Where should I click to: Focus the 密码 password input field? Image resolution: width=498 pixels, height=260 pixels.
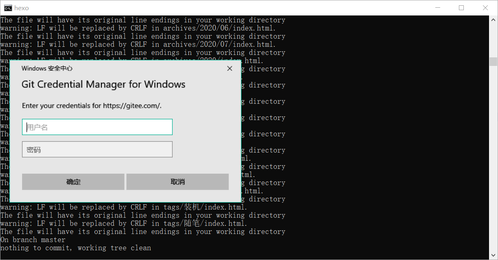(97, 150)
